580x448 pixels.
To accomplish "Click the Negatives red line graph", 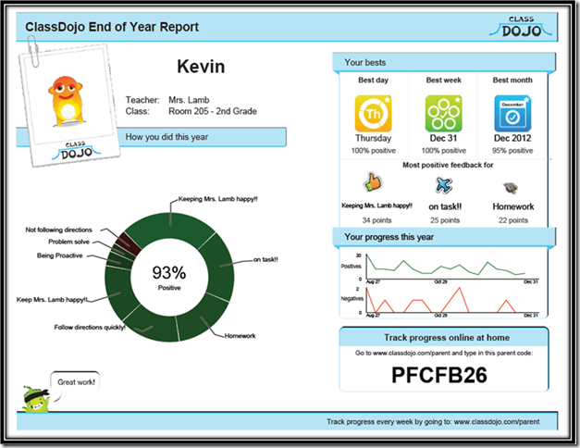I will [440, 300].
